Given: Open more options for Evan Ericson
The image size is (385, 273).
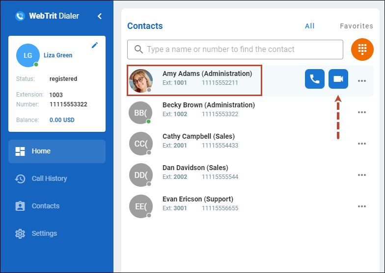Looking at the screenshot, I should (x=362, y=206).
